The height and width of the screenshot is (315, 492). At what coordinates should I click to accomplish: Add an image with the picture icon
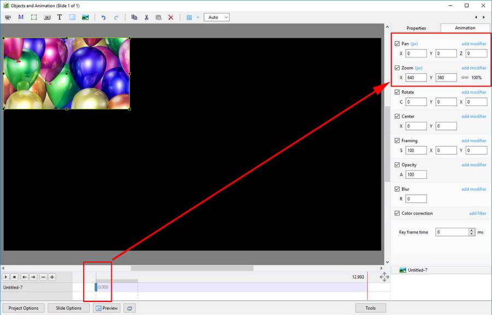click(x=85, y=17)
